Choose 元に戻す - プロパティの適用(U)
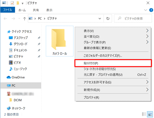This screenshot has height=118, width=154. click(x=113, y=75)
